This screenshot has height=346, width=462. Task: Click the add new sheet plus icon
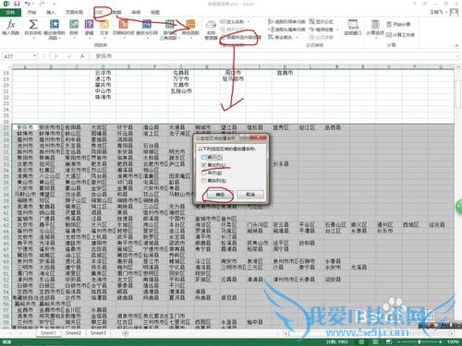click(x=126, y=333)
